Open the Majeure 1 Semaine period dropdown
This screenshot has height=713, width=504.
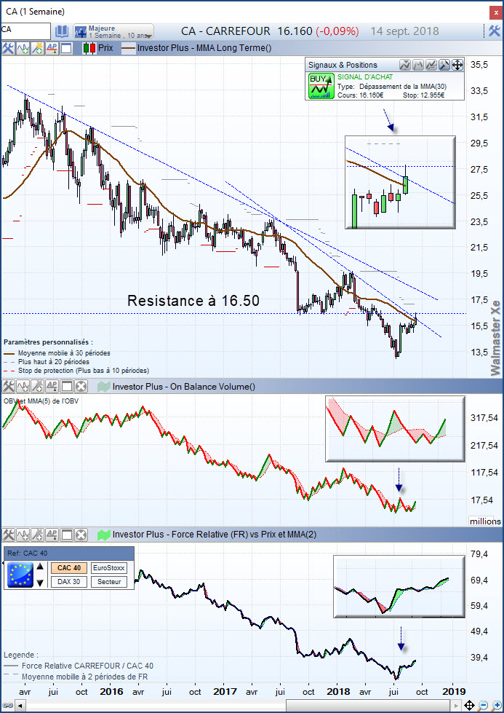[113, 31]
